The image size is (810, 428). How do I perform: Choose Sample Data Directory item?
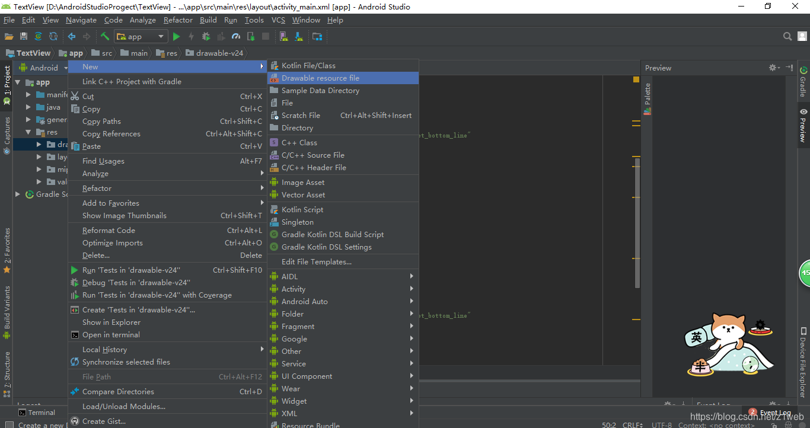343,91
